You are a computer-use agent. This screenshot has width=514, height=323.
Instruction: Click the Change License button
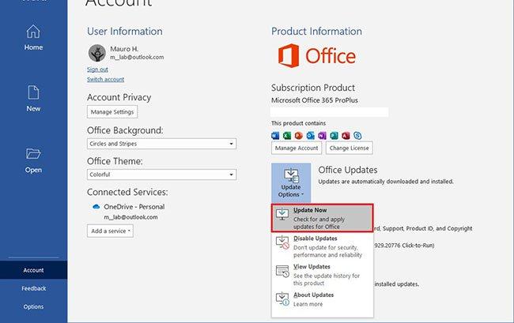pos(350,148)
